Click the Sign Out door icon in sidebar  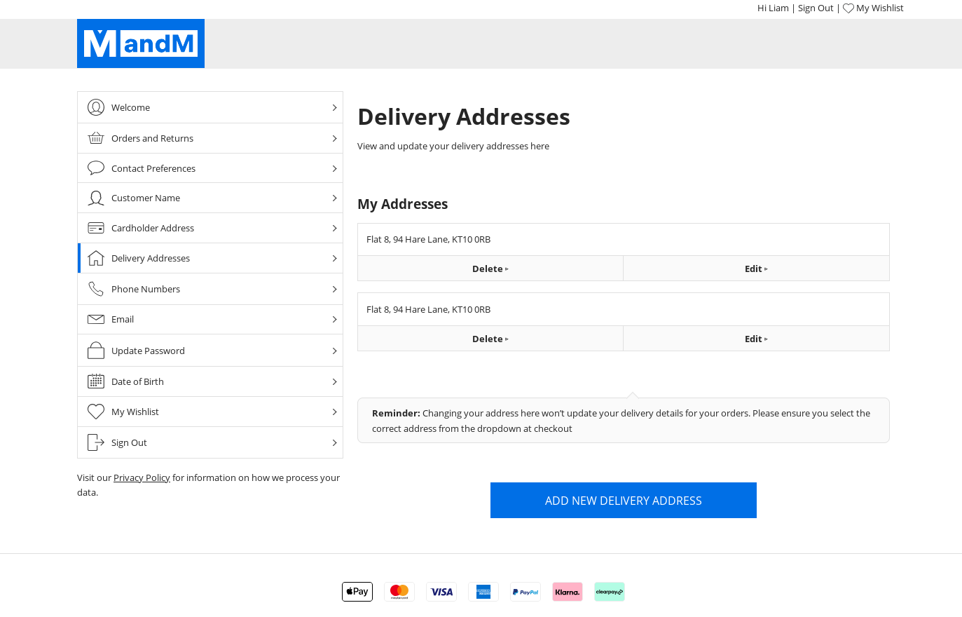coord(96,442)
